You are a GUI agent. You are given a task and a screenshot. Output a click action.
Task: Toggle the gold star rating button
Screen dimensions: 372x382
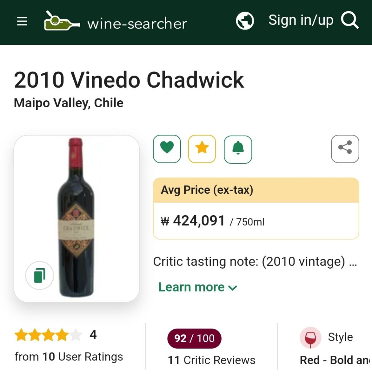(202, 149)
